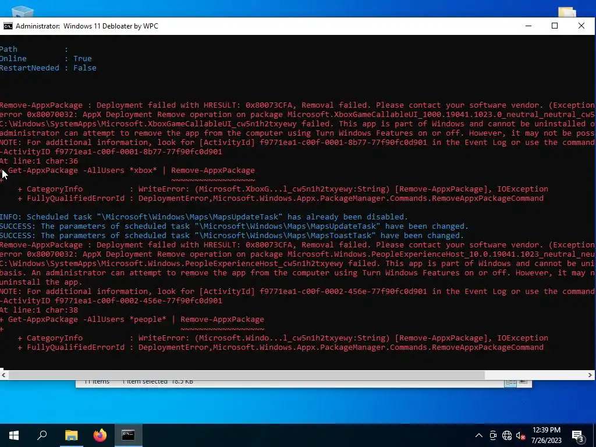Select the Command Prompt taskbar button
The image size is (596, 447).
128,435
